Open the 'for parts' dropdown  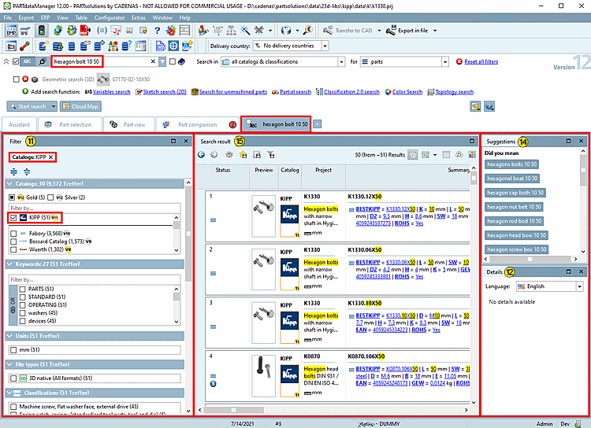pos(445,61)
